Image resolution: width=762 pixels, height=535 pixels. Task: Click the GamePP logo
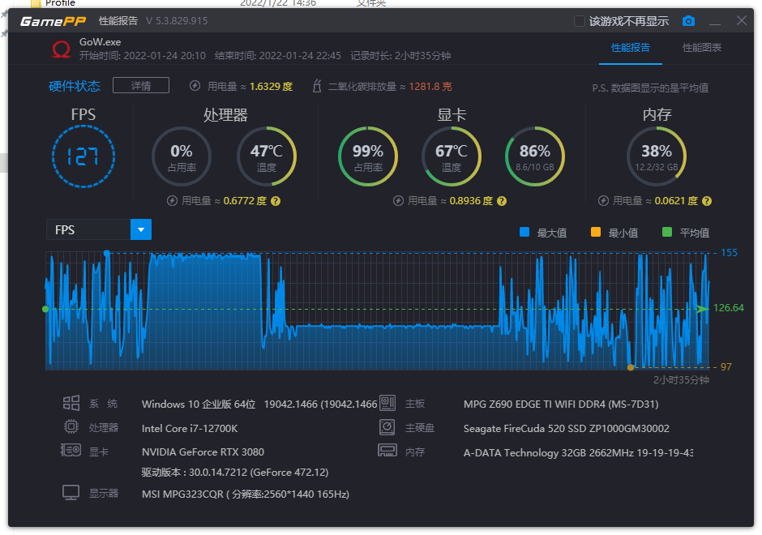(53, 21)
